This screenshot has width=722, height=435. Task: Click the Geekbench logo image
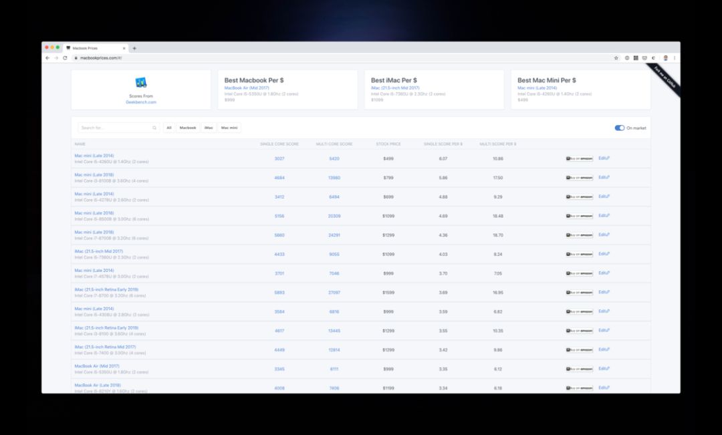[x=141, y=82]
